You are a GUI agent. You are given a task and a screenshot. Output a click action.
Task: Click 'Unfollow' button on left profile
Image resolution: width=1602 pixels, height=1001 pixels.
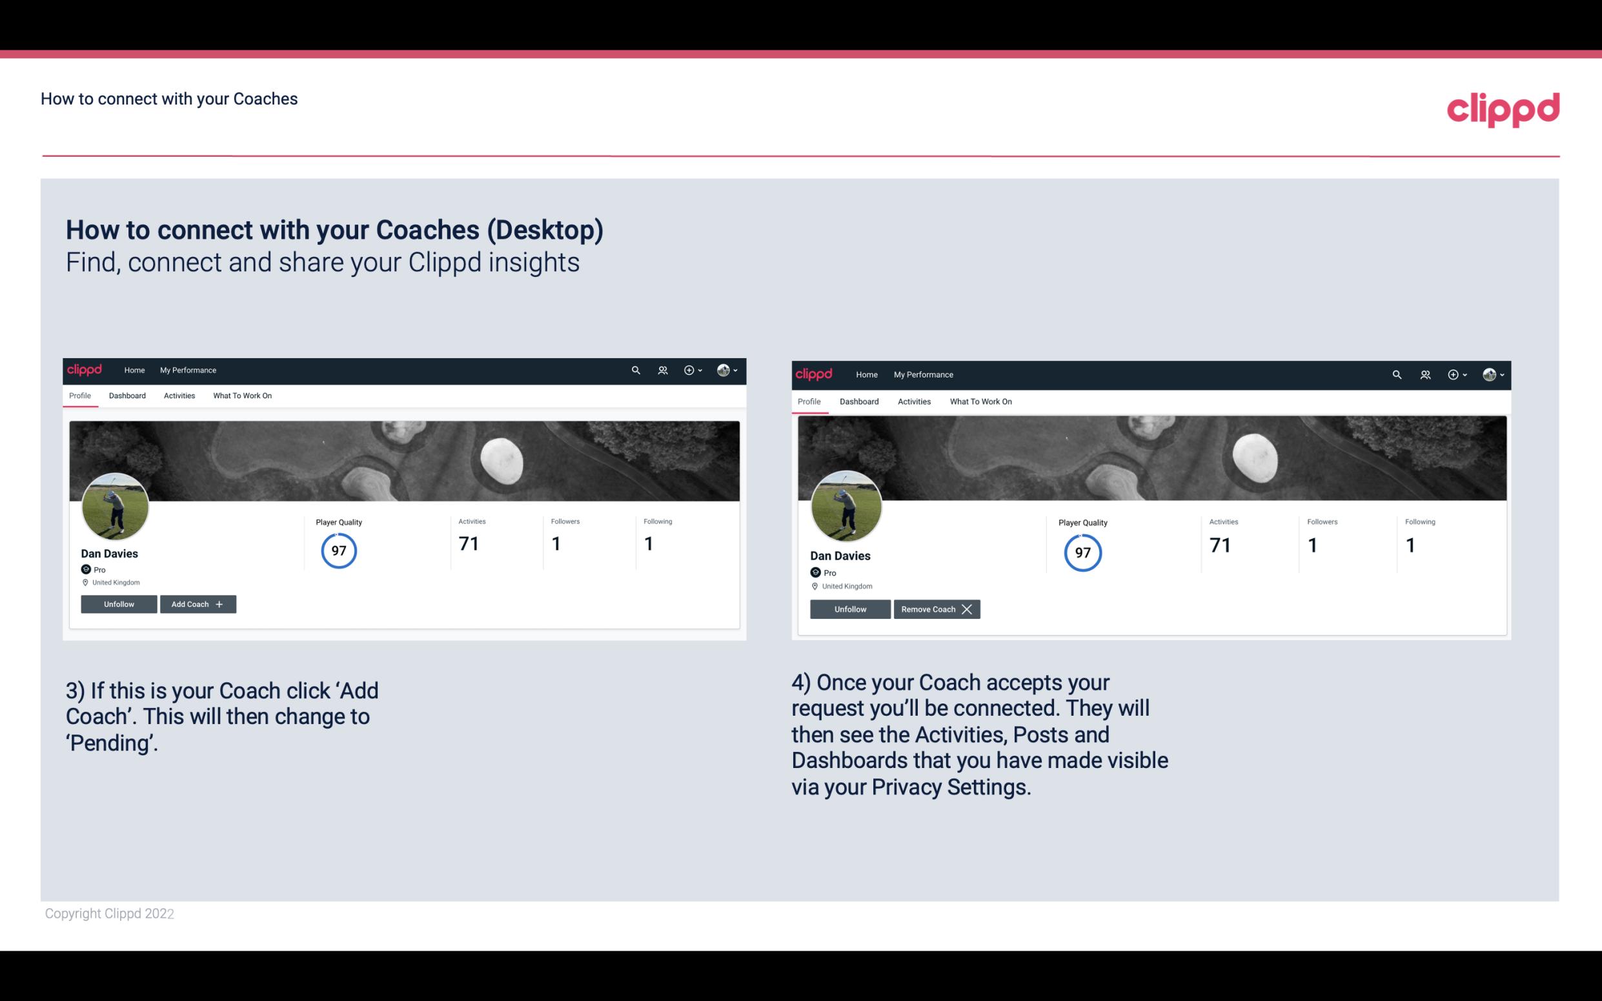coord(119,603)
